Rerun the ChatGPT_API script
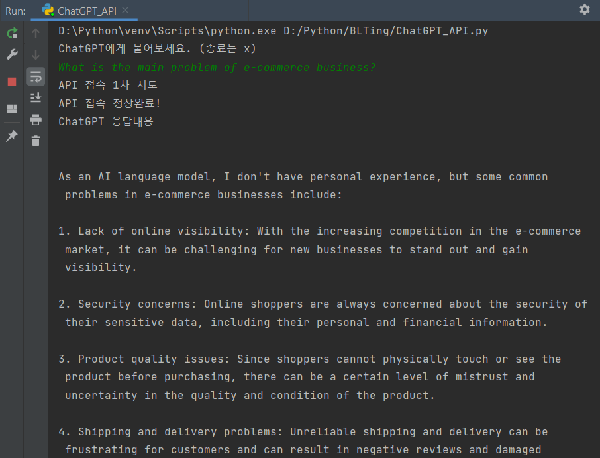This screenshot has width=600, height=458. click(x=12, y=33)
